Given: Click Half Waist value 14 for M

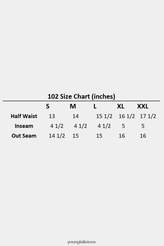Looking at the screenshot, I should click(x=76, y=116).
